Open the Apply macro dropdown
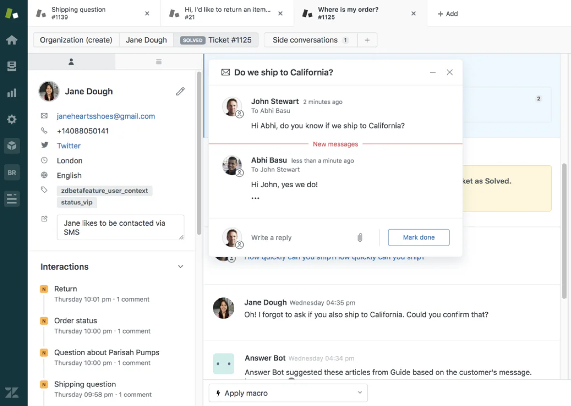The image size is (571, 406). click(x=288, y=393)
